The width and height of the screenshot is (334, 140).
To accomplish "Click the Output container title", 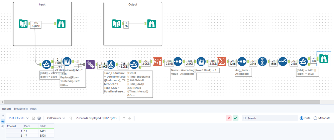I will point(133,4).
